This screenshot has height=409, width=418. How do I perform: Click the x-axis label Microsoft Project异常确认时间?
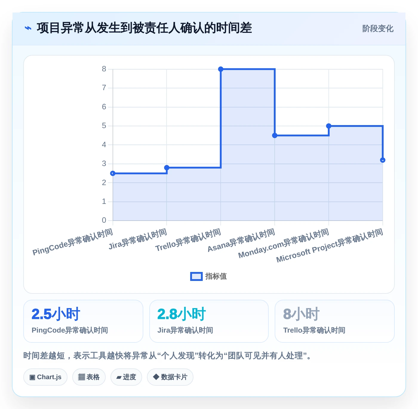pyautogui.click(x=330, y=245)
